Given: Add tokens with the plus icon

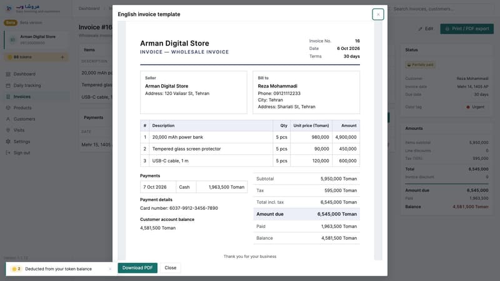Looking at the screenshot, I should [62, 57].
